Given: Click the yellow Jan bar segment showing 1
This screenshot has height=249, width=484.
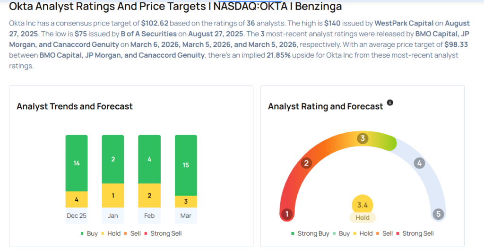Looking at the screenshot, I should [113, 196].
